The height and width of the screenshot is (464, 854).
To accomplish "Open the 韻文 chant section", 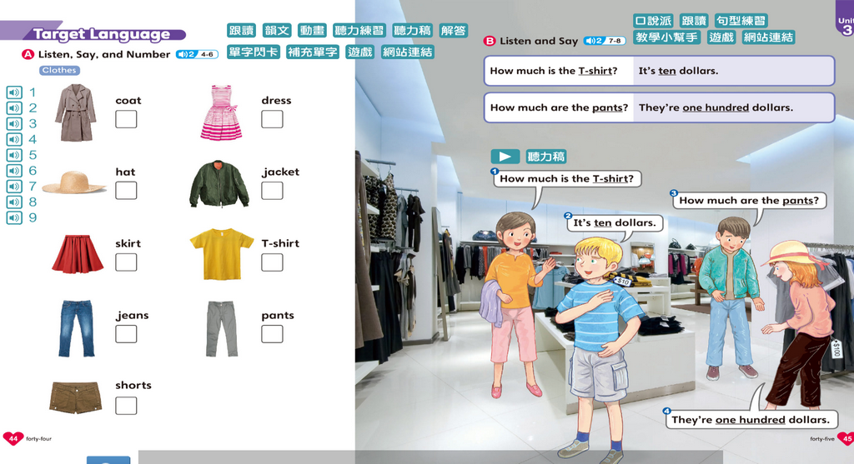I will pos(277,31).
